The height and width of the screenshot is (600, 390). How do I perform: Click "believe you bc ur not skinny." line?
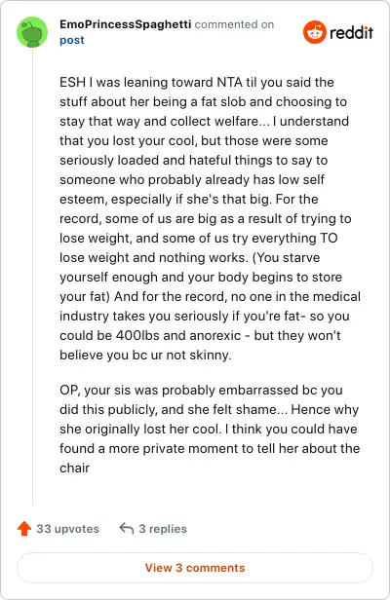tap(145, 356)
